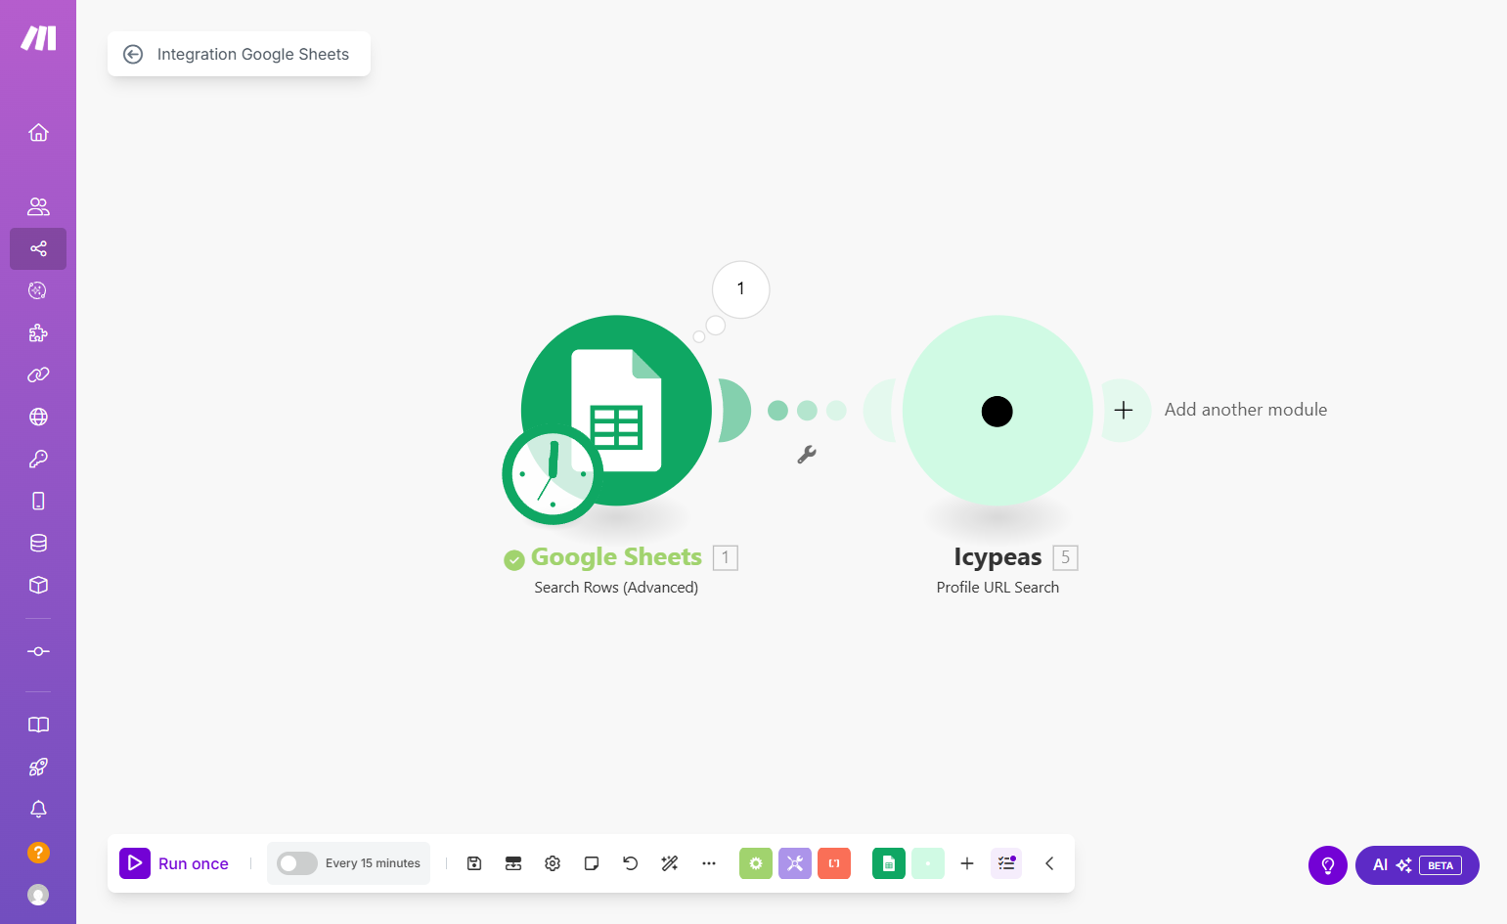This screenshot has height=924, width=1507.
Task: Save the scenario with the disk icon
Action: point(474,863)
